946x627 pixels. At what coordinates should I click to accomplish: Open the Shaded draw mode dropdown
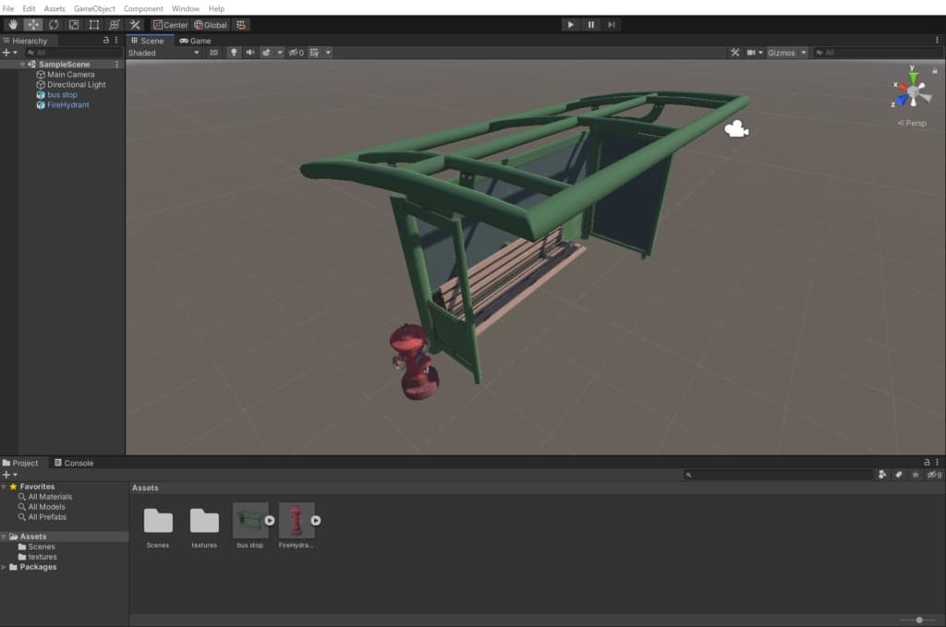pyautogui.click(x=164, y=53)
